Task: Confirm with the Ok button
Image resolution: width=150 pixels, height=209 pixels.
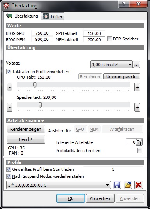Action: [x=71, y=198]
